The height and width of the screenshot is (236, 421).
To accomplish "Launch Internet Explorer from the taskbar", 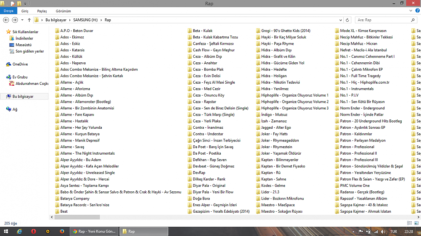I will (x=19, y=231).
